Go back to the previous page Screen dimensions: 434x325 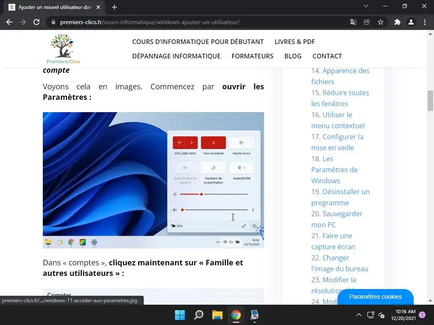click(9, 22)
